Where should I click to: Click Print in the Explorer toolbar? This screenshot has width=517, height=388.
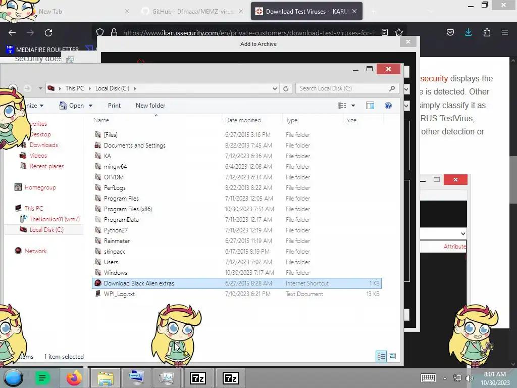tap(114, 106)
